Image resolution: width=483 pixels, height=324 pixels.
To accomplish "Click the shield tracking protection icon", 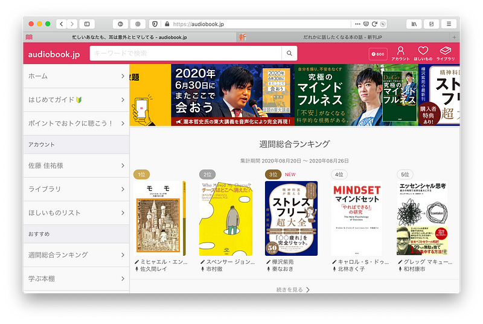I will (155, 24).
